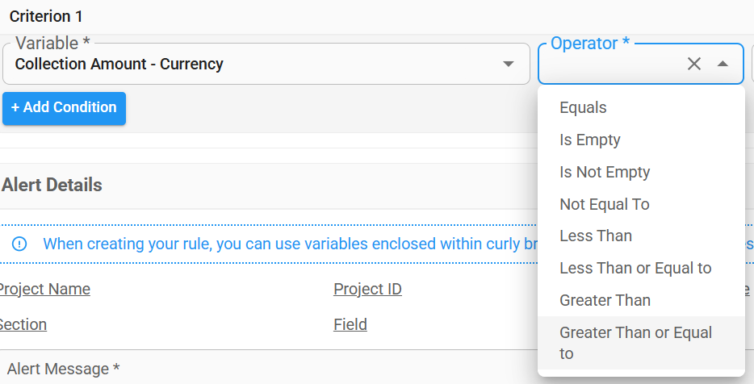Open the Variable dropdown arrow
Screen dimensions: 754x384
(x=509, y=64)
